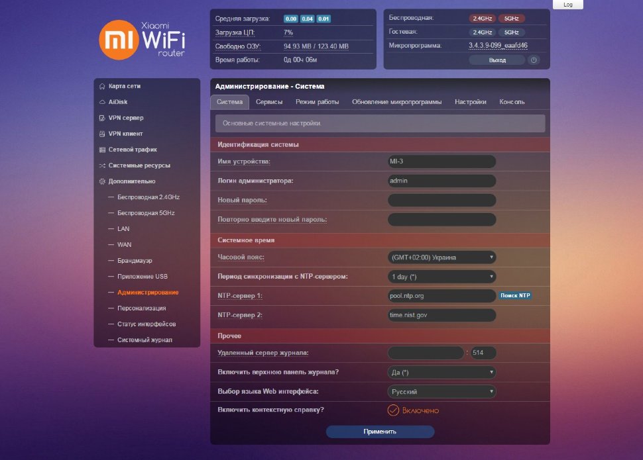Open VPN сервер sidebar item

click(125, 118)
